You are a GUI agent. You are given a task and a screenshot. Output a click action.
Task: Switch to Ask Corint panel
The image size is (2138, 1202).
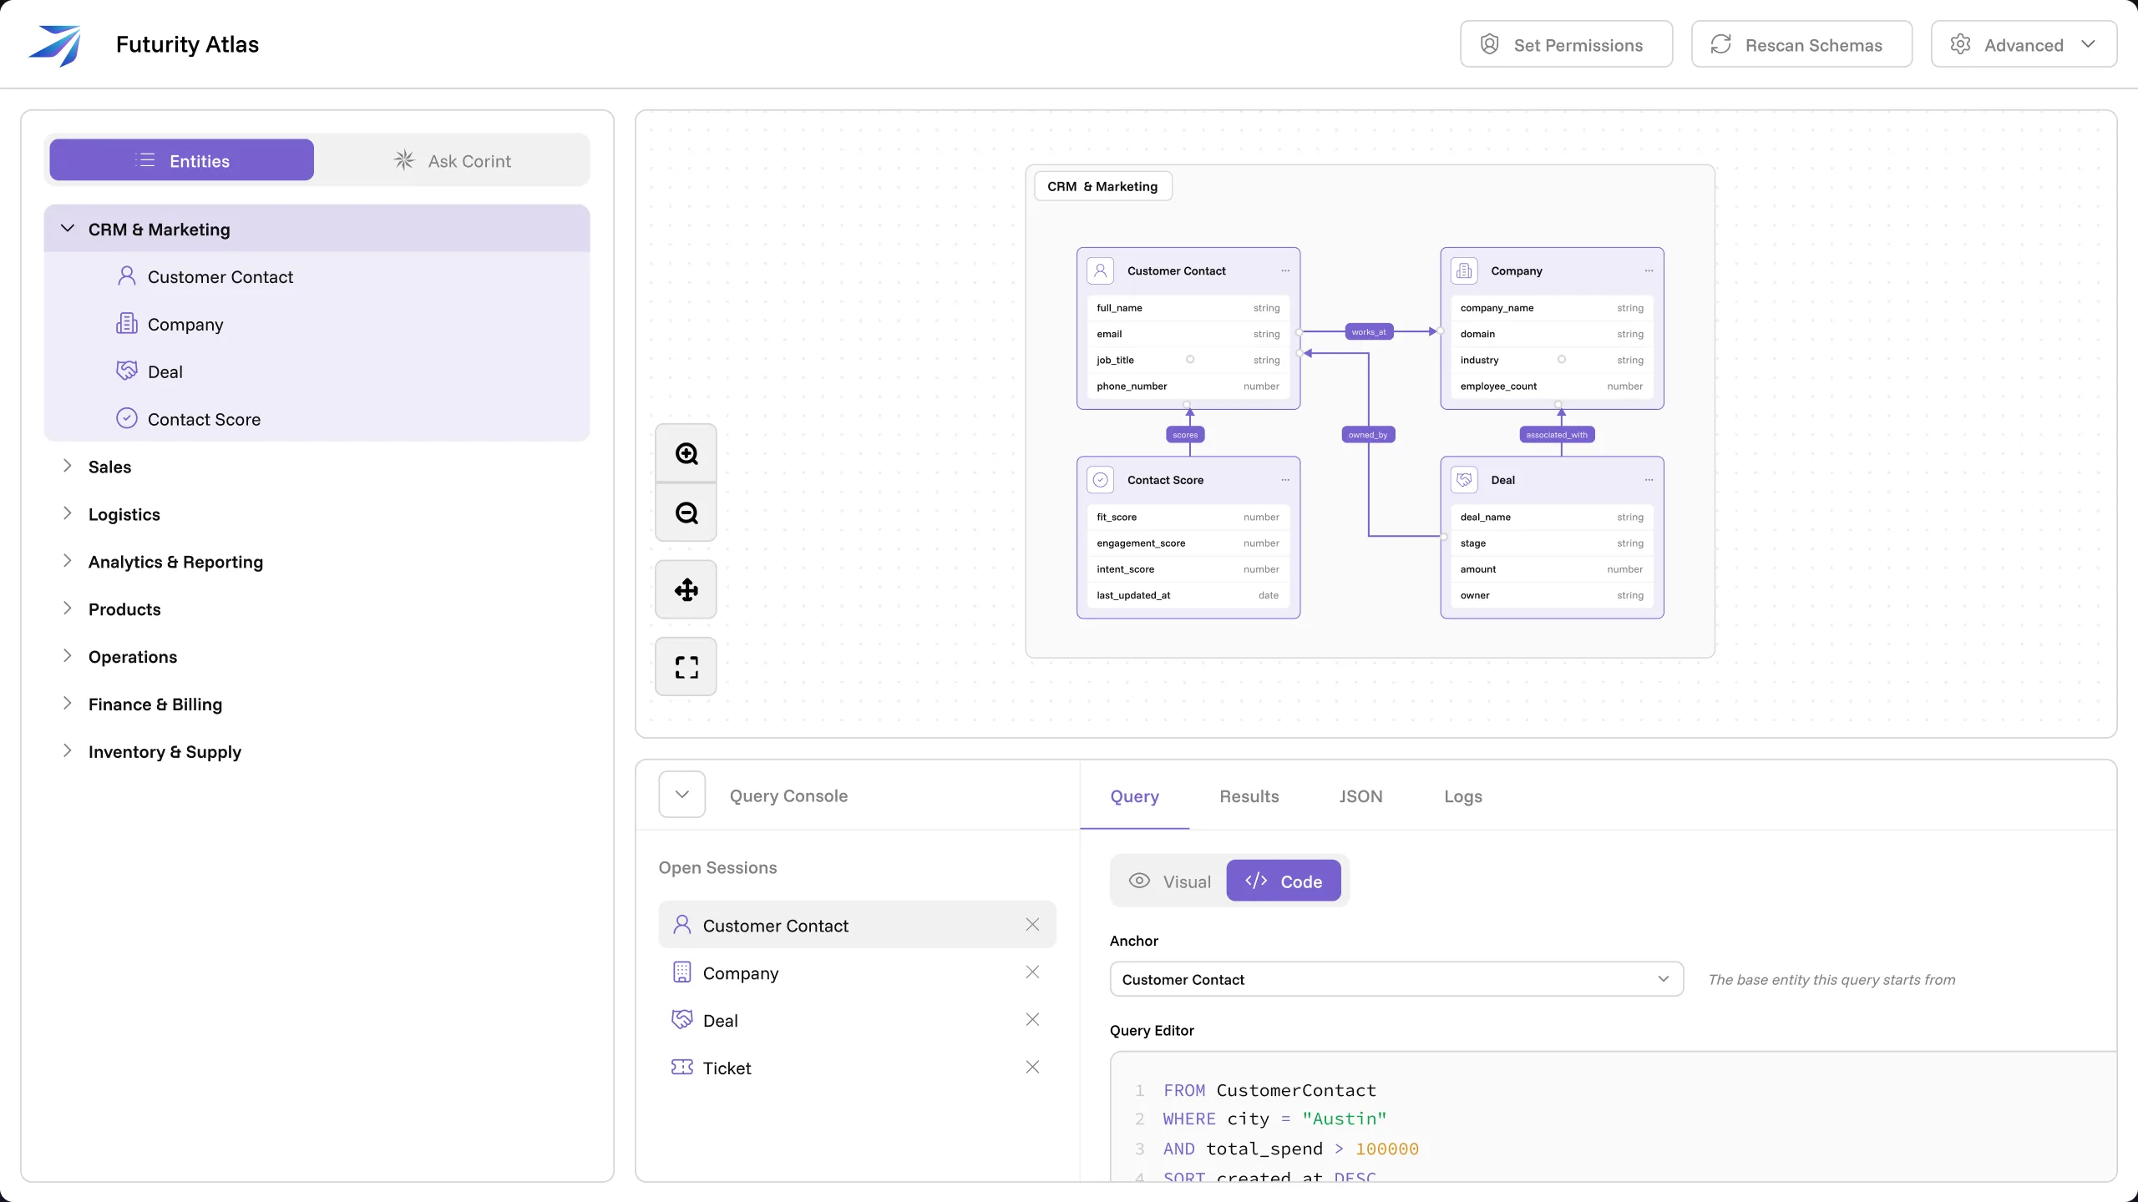pos(453,160)
